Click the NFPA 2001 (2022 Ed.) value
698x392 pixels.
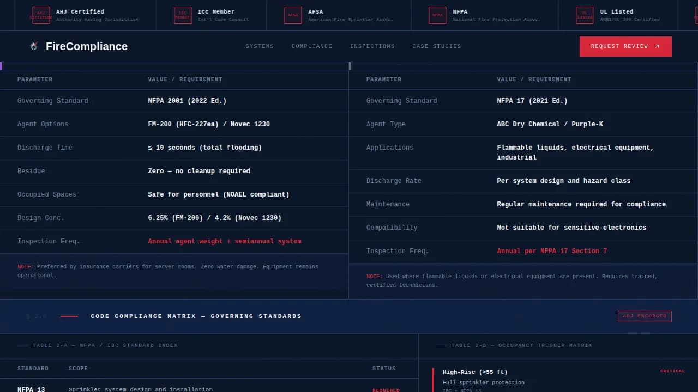click(x=187, y=101)
